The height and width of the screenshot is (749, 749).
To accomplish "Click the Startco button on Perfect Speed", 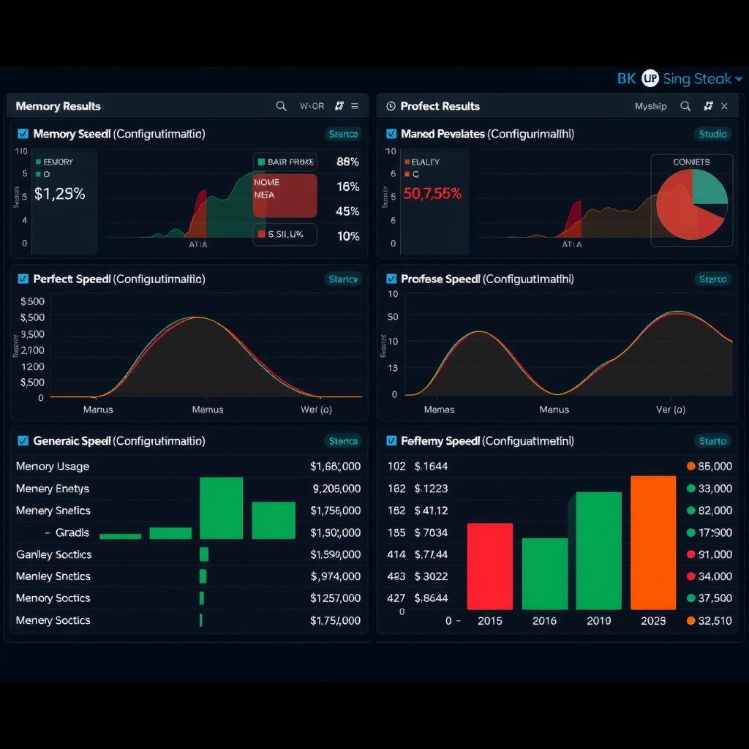I will click(x=343, y=279).
